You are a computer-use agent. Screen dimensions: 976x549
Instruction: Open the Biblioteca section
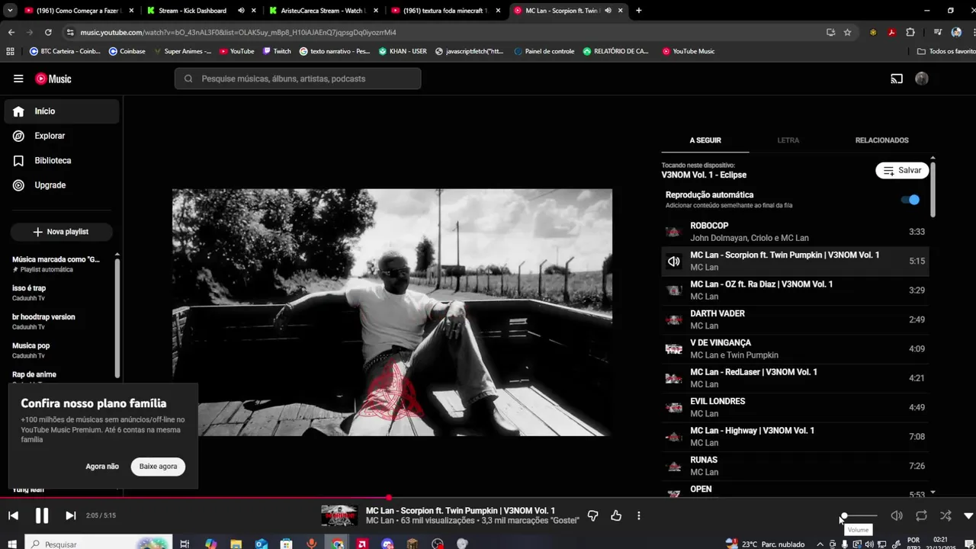(62, 161)
